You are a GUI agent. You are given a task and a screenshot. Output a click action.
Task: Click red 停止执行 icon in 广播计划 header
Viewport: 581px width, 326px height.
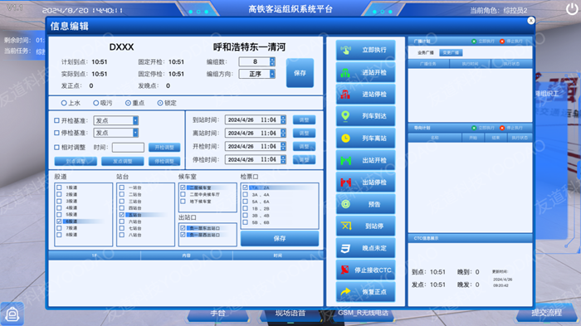click(502, 41)
